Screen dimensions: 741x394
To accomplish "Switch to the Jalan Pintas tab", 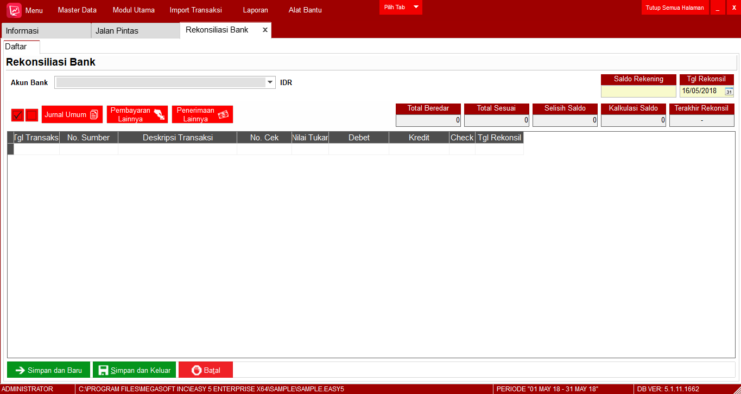I will [135, 31].
